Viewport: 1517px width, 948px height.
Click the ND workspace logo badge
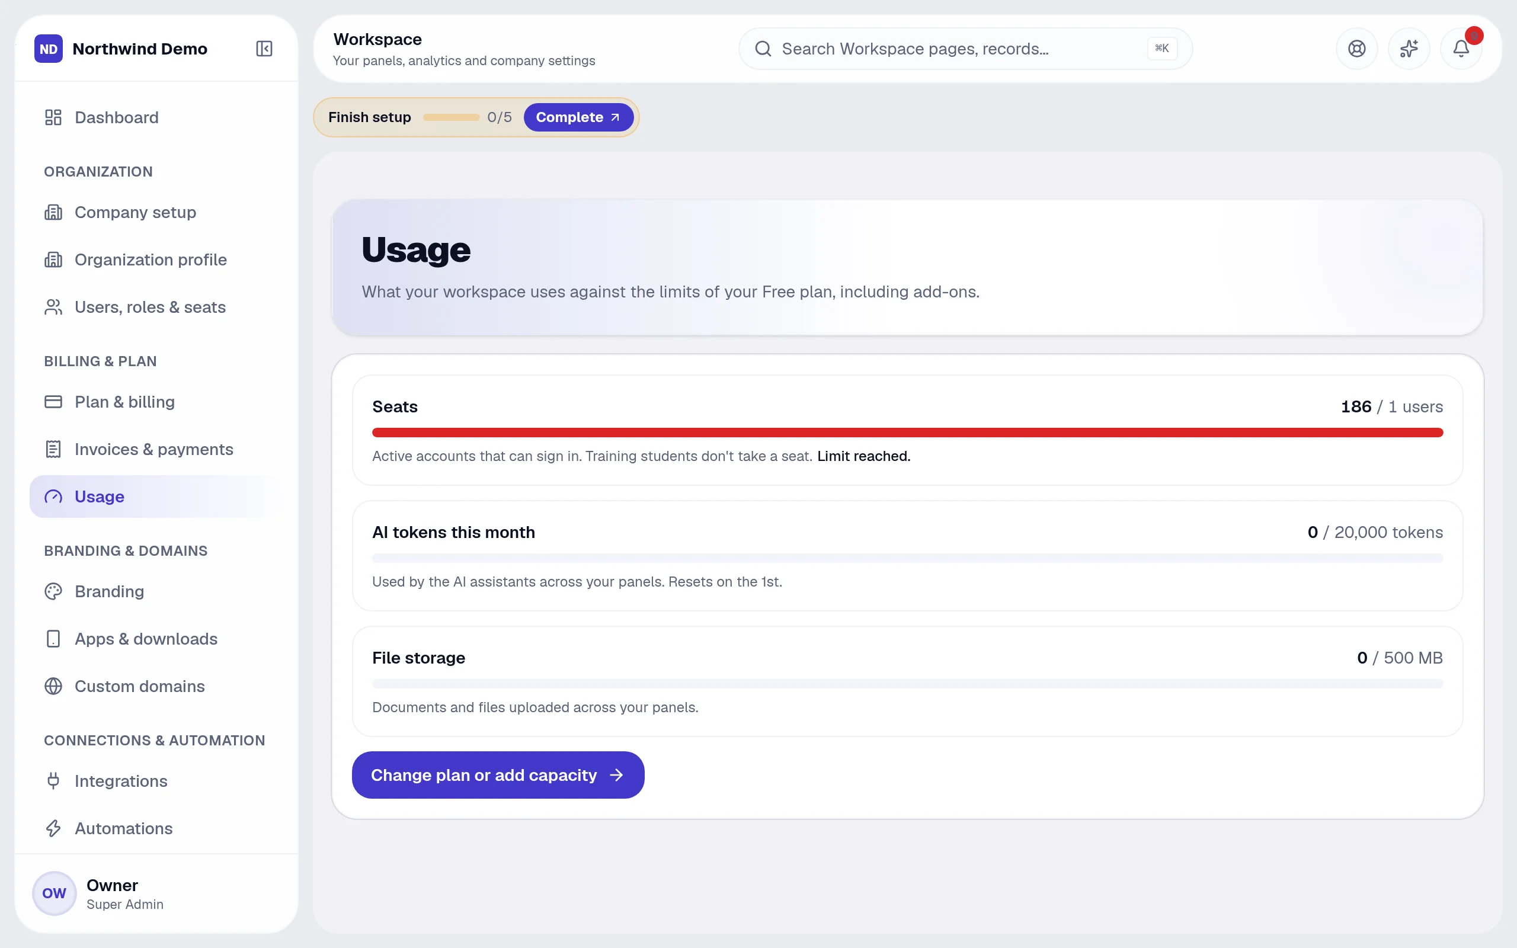pyautogui.click(x=48, y=49)
